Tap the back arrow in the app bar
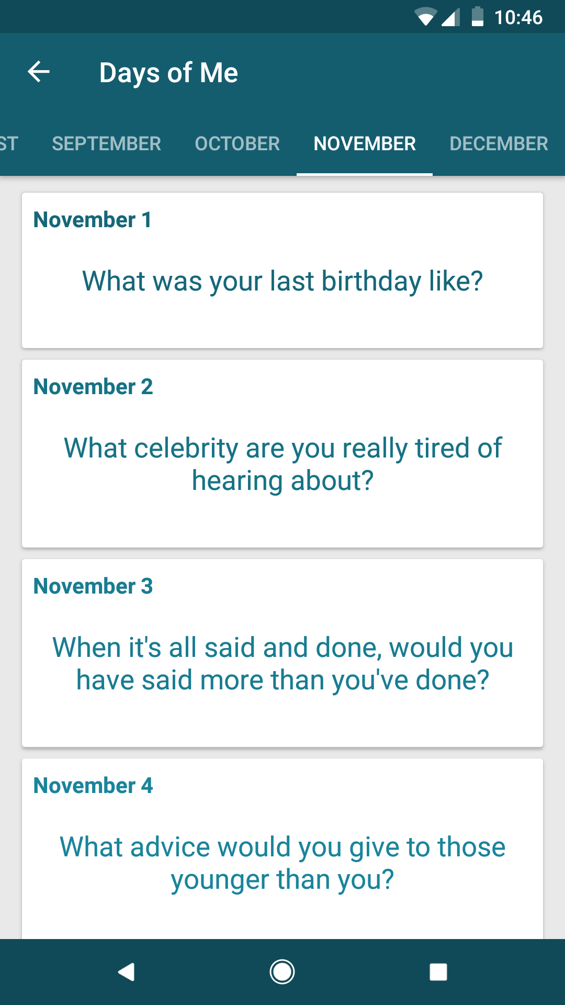This screenshot has height=1005, width=565. pyautogui.click(x=39, y=72)
